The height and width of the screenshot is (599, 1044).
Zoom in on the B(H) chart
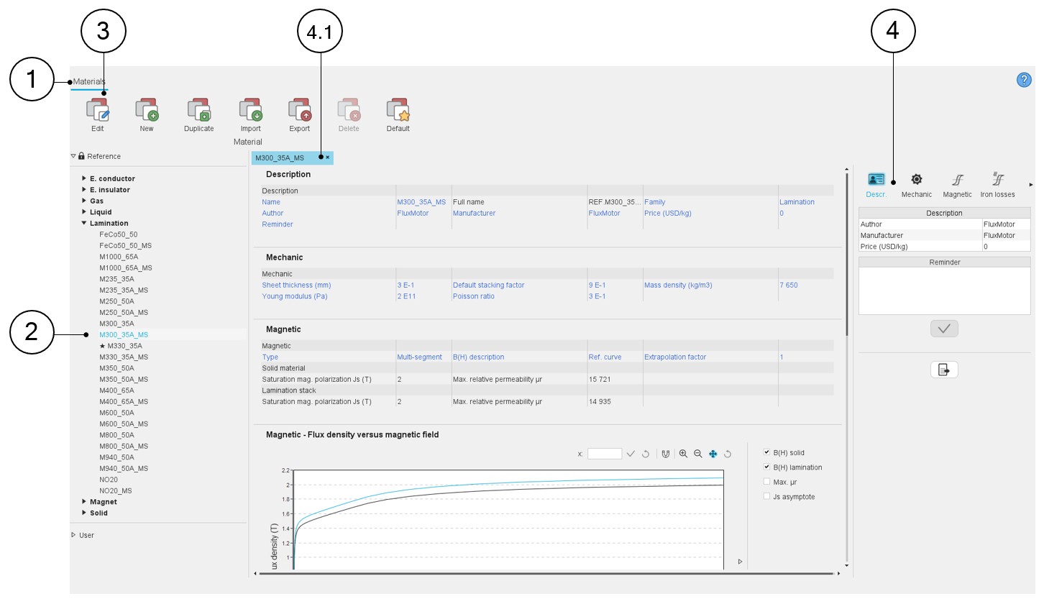pyautogui.click(x=683, y=454)
